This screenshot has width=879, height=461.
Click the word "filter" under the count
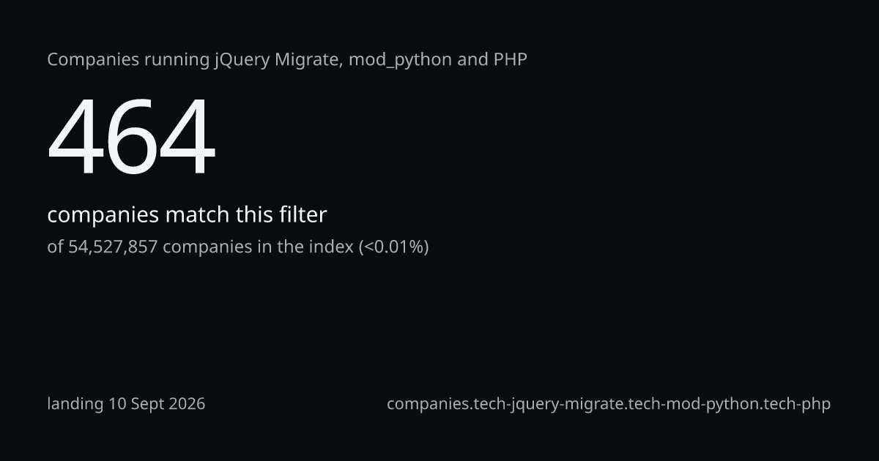click(x=303, y=214)
